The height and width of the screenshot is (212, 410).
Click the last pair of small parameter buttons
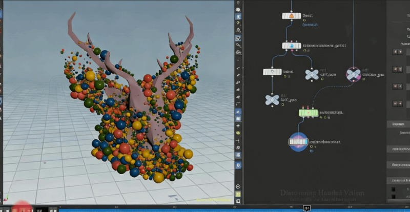398,103
